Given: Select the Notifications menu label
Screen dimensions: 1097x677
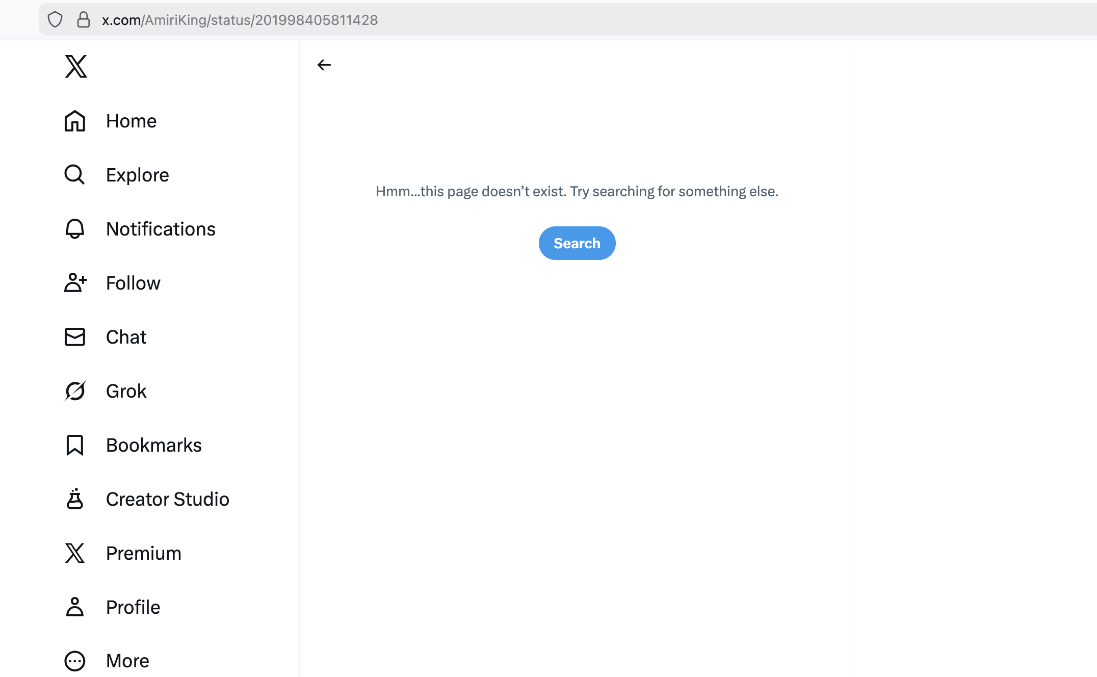Looking at the screenshot, I should [161, 229].
